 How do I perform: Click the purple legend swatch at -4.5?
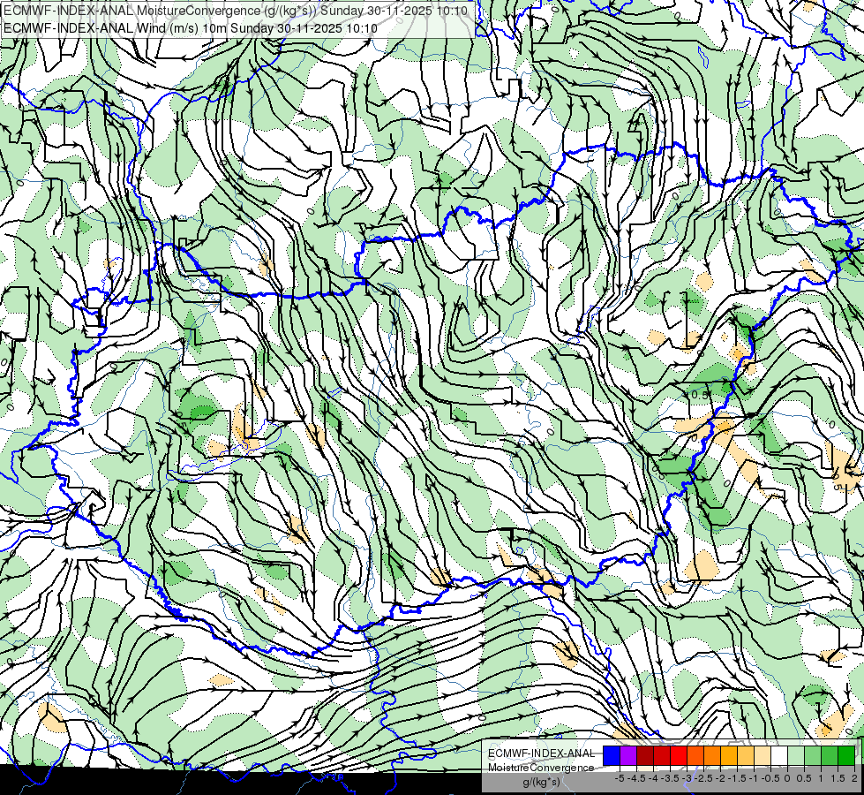(x=628, y=756)
